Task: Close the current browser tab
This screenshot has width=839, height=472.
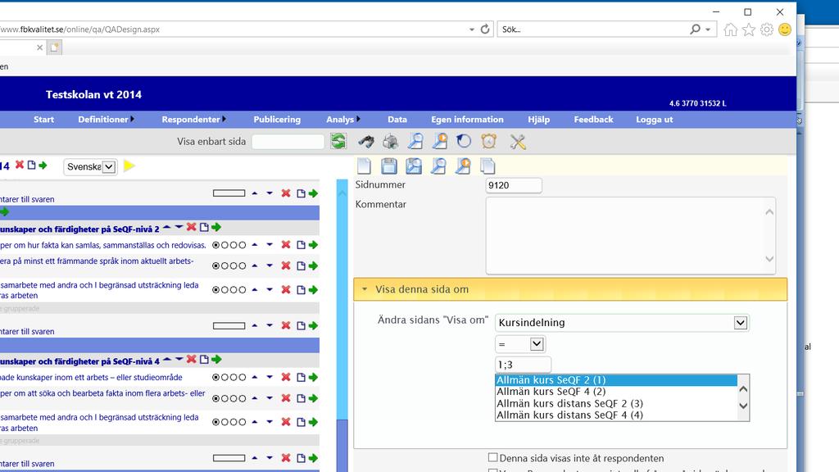Action: click(x=39, y=47)
